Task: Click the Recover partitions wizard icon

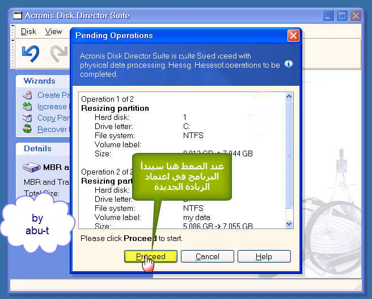Action: pos(27,129)
